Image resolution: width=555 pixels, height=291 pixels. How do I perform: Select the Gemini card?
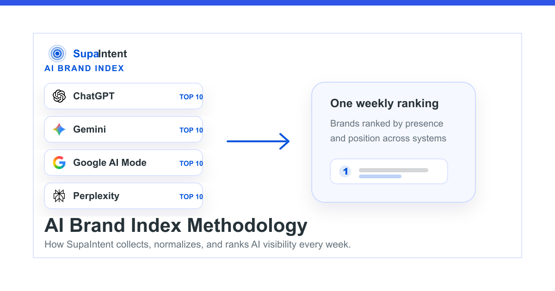tap(123, 129)
